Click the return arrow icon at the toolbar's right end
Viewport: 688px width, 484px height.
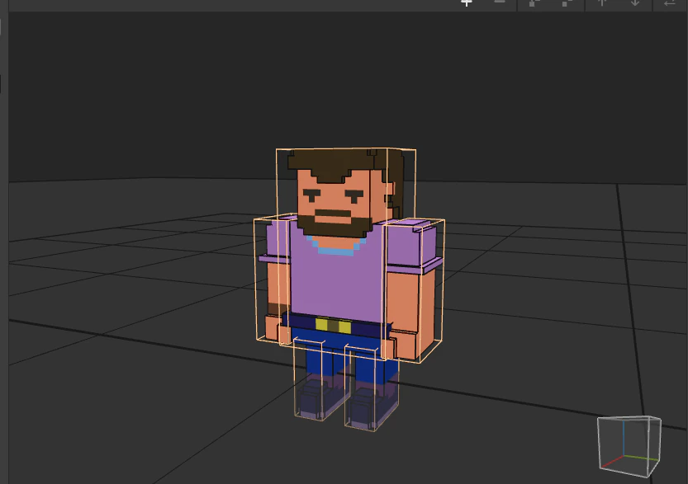coord(668,3)
